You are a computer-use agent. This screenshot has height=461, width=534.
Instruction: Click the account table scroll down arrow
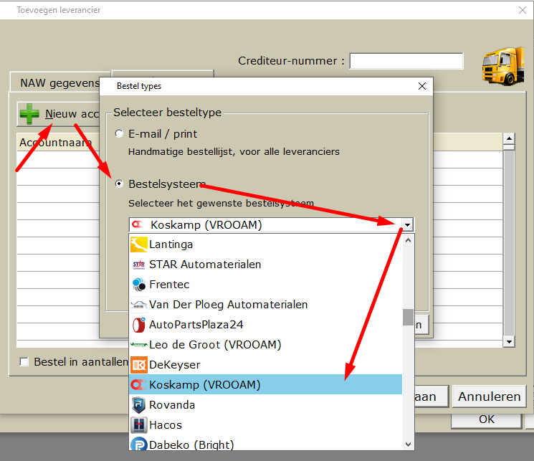coord(509,341)
